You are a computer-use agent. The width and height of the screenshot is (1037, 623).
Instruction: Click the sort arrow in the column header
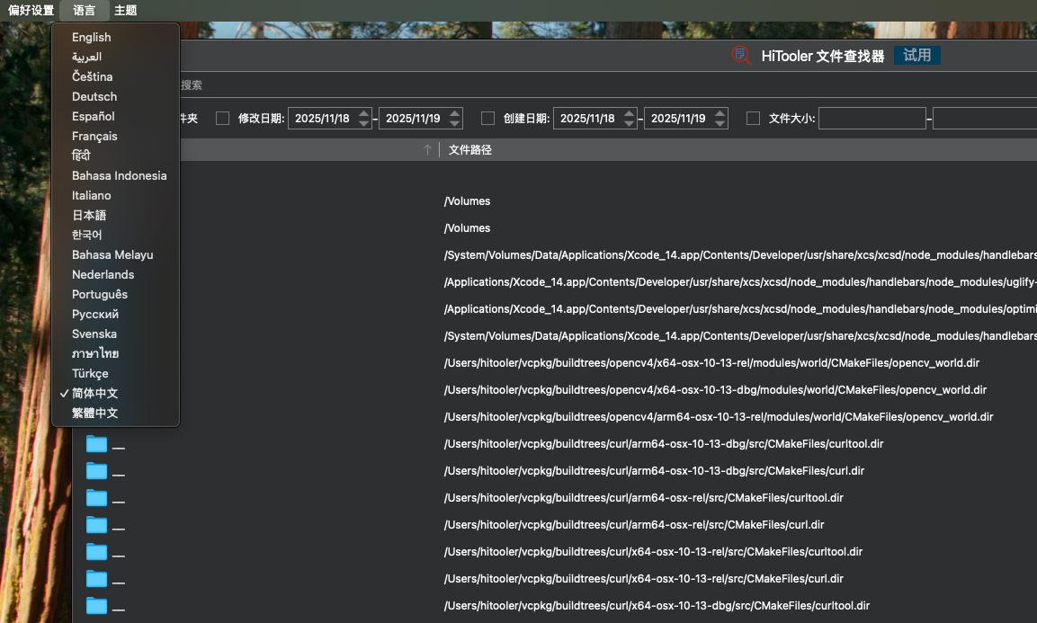click(x=427, y=150)
